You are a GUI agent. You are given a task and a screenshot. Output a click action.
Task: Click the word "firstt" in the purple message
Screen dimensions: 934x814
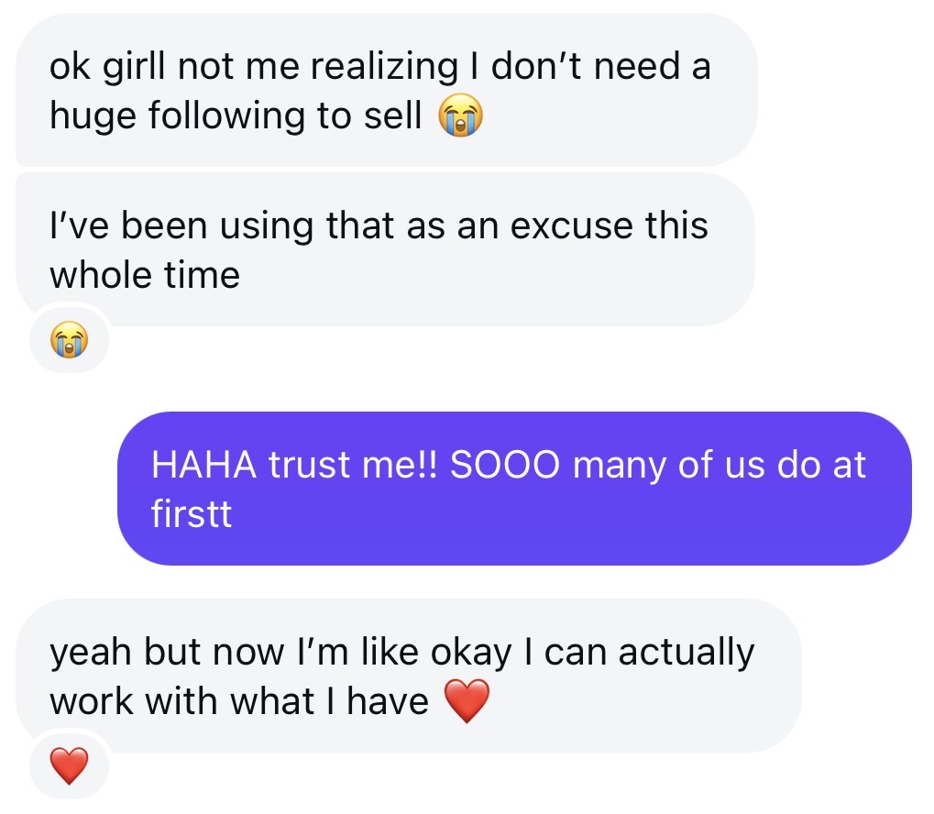click(x=192, y=514)
